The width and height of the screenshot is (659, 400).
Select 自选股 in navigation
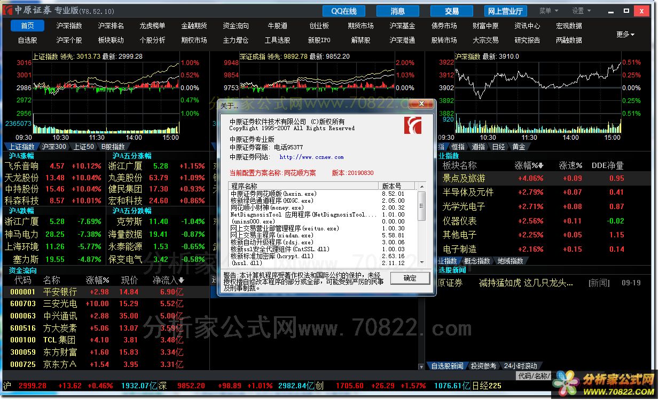(28, 40)
